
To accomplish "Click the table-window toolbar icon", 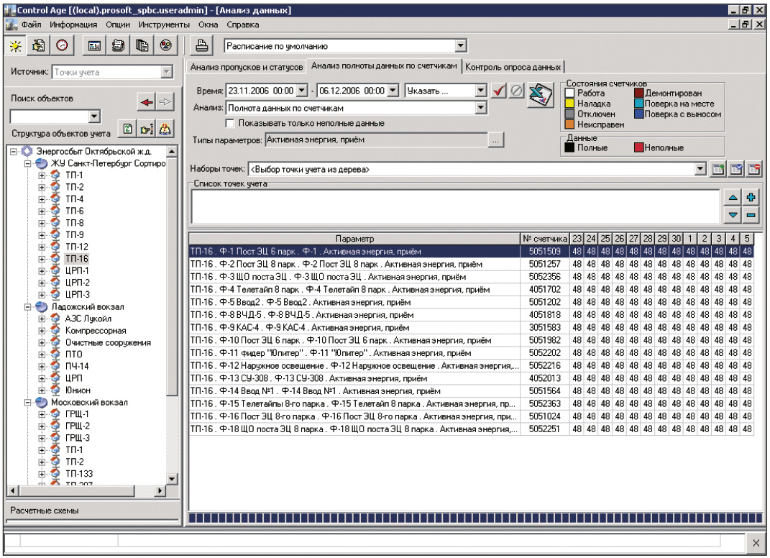I will [94, 46].
